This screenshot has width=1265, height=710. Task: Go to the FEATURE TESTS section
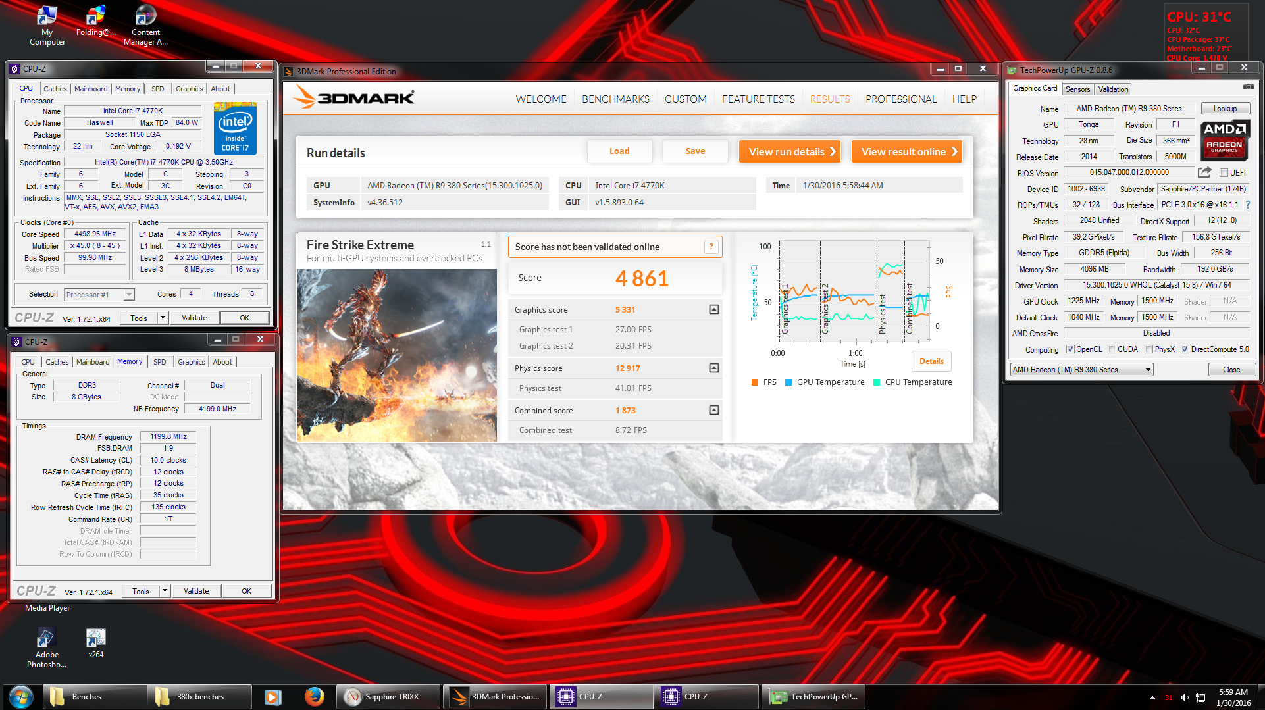[x=758, y=99]
